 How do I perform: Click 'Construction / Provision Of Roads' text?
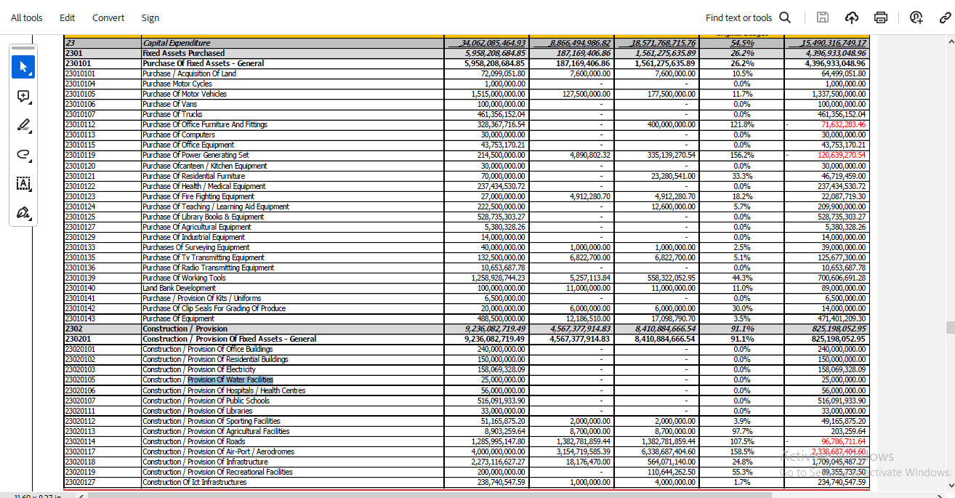pos(194,441)
